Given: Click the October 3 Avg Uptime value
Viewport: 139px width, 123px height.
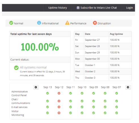Looking at the screenshot, I should click(115, 78).
